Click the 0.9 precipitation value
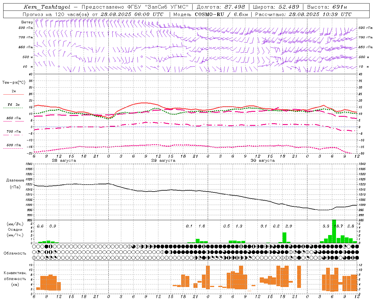Image resolution: width=374 pixels, height=299 pixels. [x=53, y=226]
